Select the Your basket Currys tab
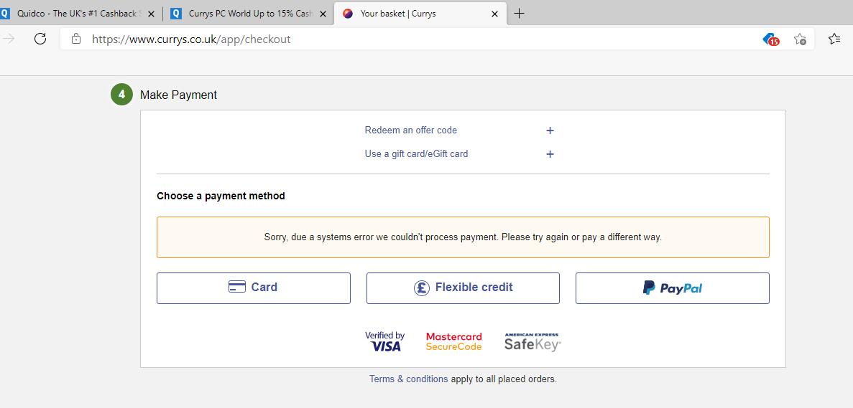 pyautogui.click(x=410, y=14)
